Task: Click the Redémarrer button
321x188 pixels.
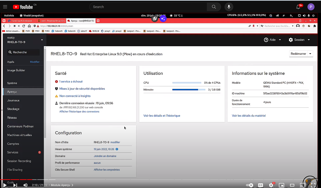Action: point(298,54)
